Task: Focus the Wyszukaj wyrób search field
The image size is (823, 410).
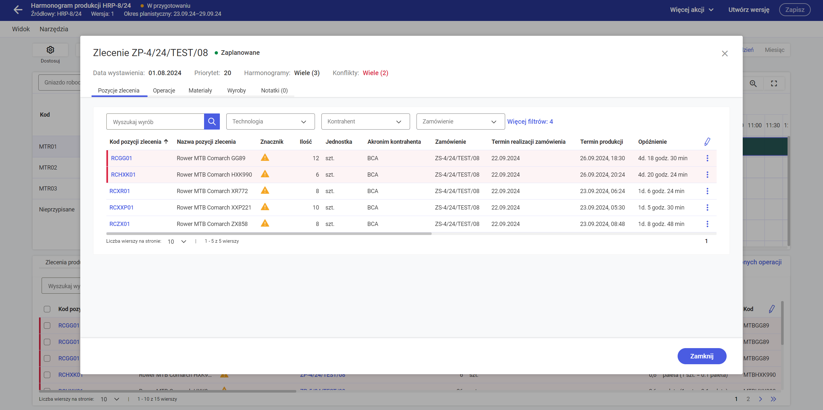Action: (x=155, y=122)
